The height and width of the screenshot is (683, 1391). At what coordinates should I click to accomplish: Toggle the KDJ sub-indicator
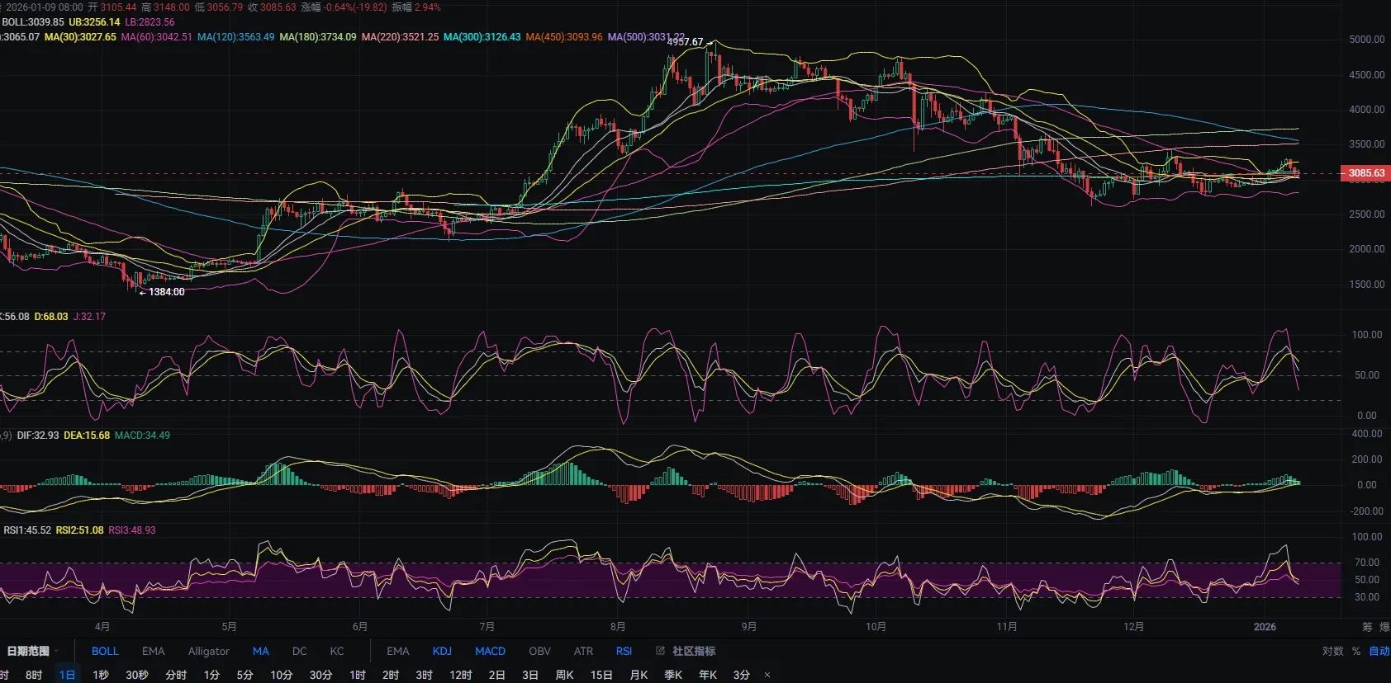[442, 651]
